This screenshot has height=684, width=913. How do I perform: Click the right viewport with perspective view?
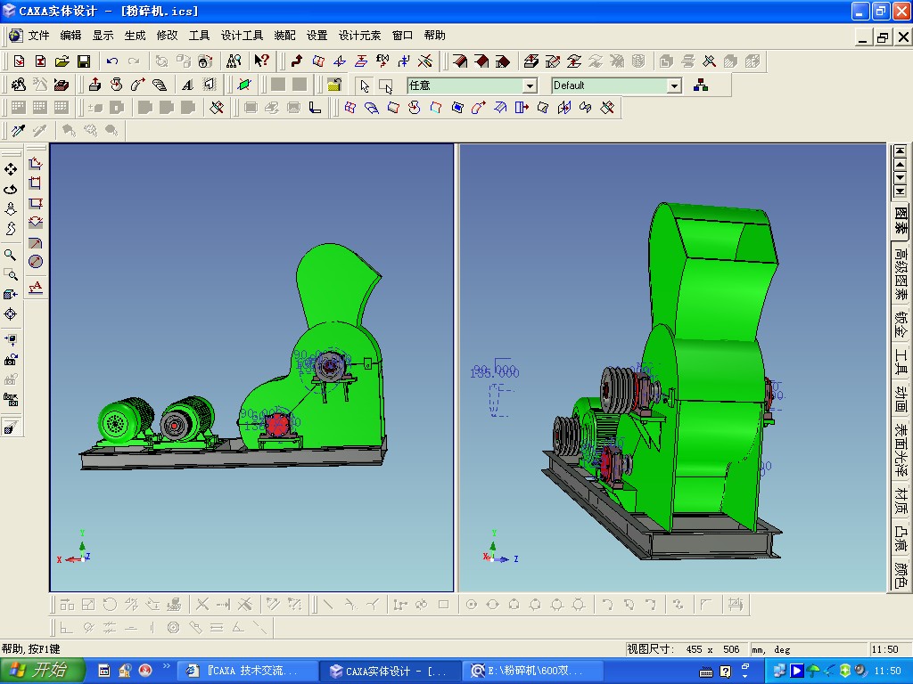point(673,368)
